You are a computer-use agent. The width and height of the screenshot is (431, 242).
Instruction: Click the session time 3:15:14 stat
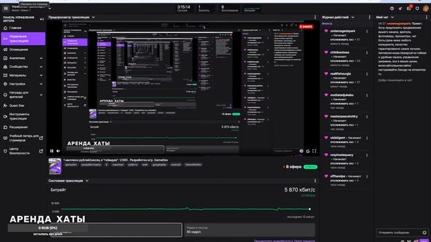click(184, 9)
